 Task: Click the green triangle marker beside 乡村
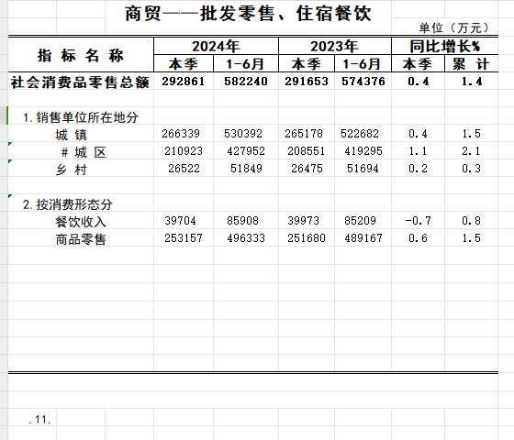pyautogui.click(x=10, y=161)
